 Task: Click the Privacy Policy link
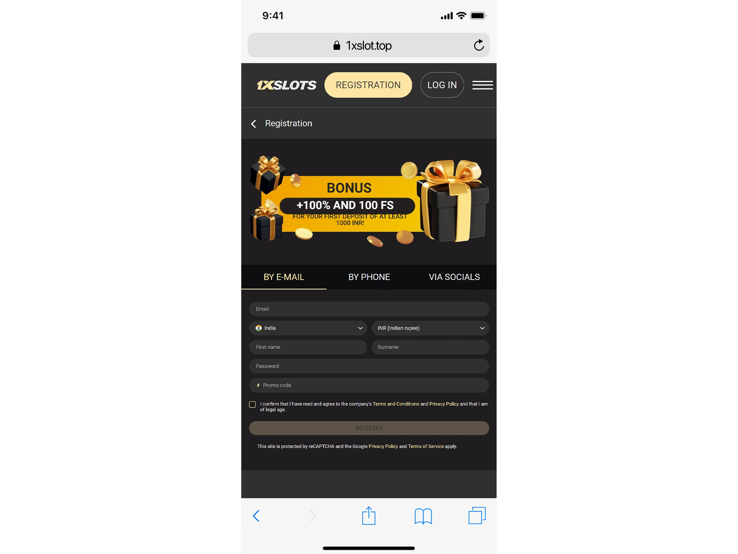click(444, 404)
